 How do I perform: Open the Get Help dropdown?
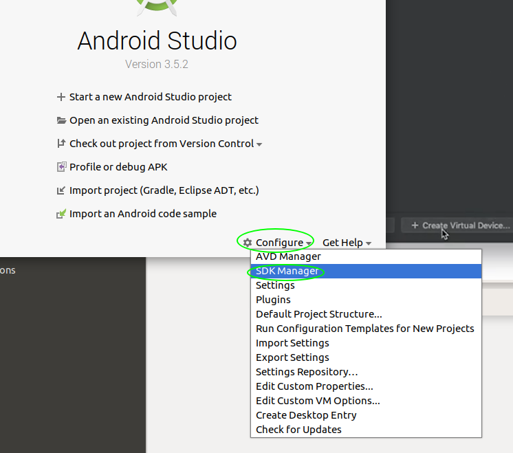pos(346,243)
